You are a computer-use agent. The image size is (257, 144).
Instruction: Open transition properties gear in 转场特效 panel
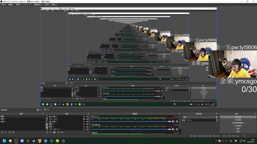click(x=217, y=117)
